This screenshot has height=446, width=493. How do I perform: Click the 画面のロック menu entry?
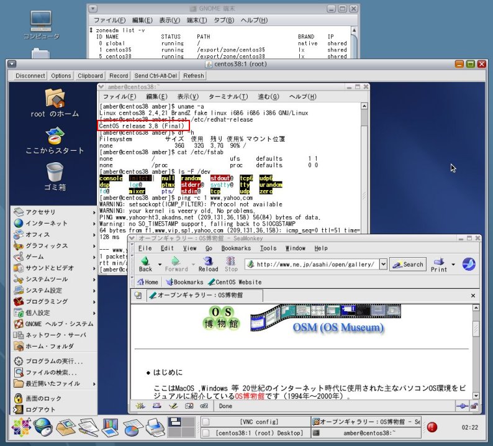(55, 398)
